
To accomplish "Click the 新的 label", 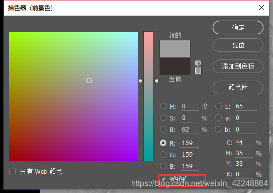I will point(175,35).
